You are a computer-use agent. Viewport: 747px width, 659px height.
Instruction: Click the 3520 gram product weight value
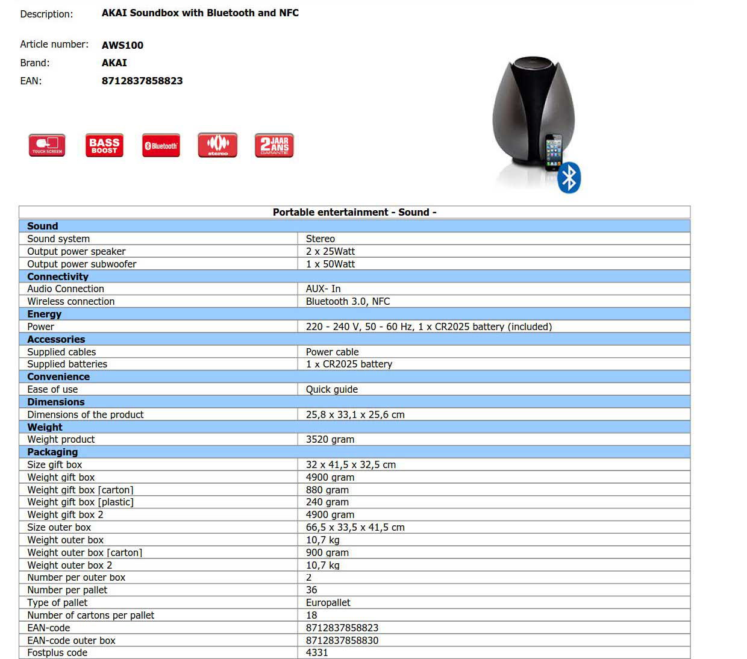coord(330,439)
